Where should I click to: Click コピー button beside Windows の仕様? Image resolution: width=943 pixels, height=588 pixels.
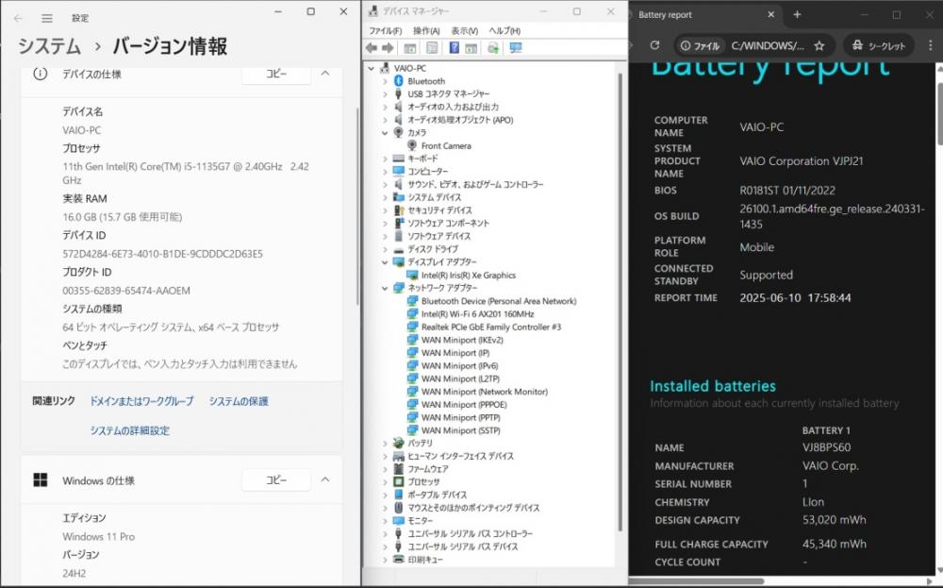pos(276,479)
